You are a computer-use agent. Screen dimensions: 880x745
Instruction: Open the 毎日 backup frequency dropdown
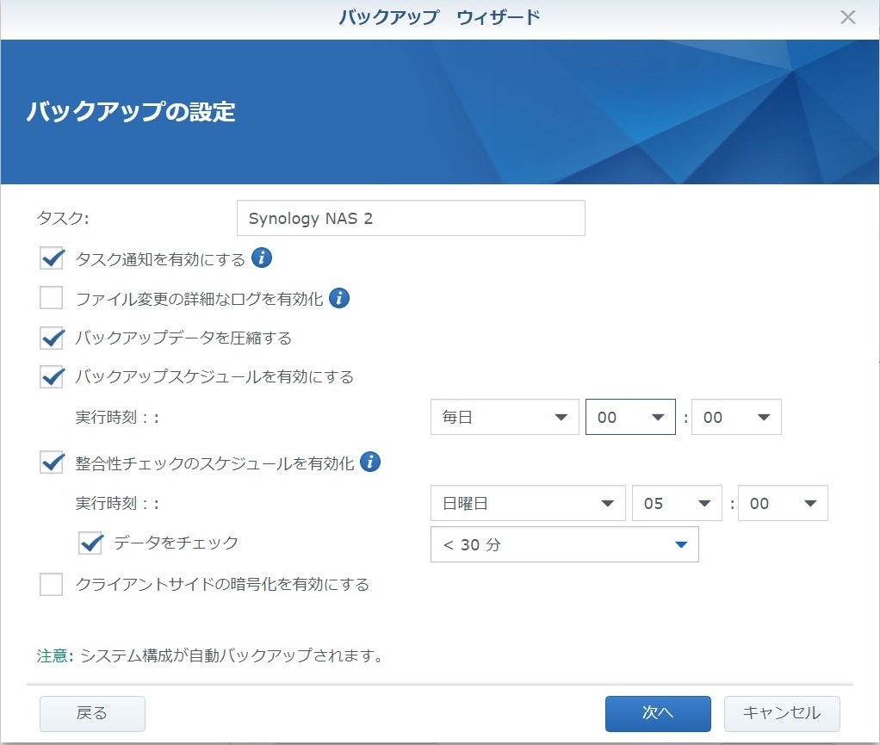click(505, 418)
